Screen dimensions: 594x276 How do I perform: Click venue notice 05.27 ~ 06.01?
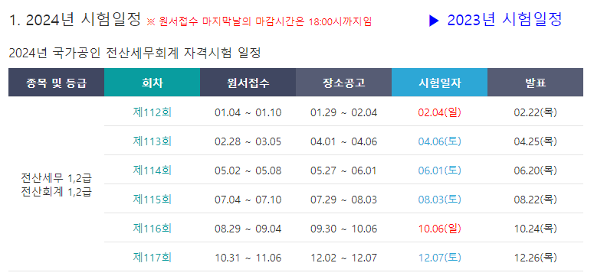pos(343,171)
